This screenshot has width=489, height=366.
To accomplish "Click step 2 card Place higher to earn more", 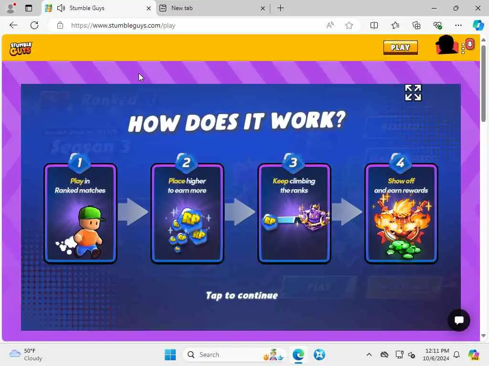I will click(187, 213).
